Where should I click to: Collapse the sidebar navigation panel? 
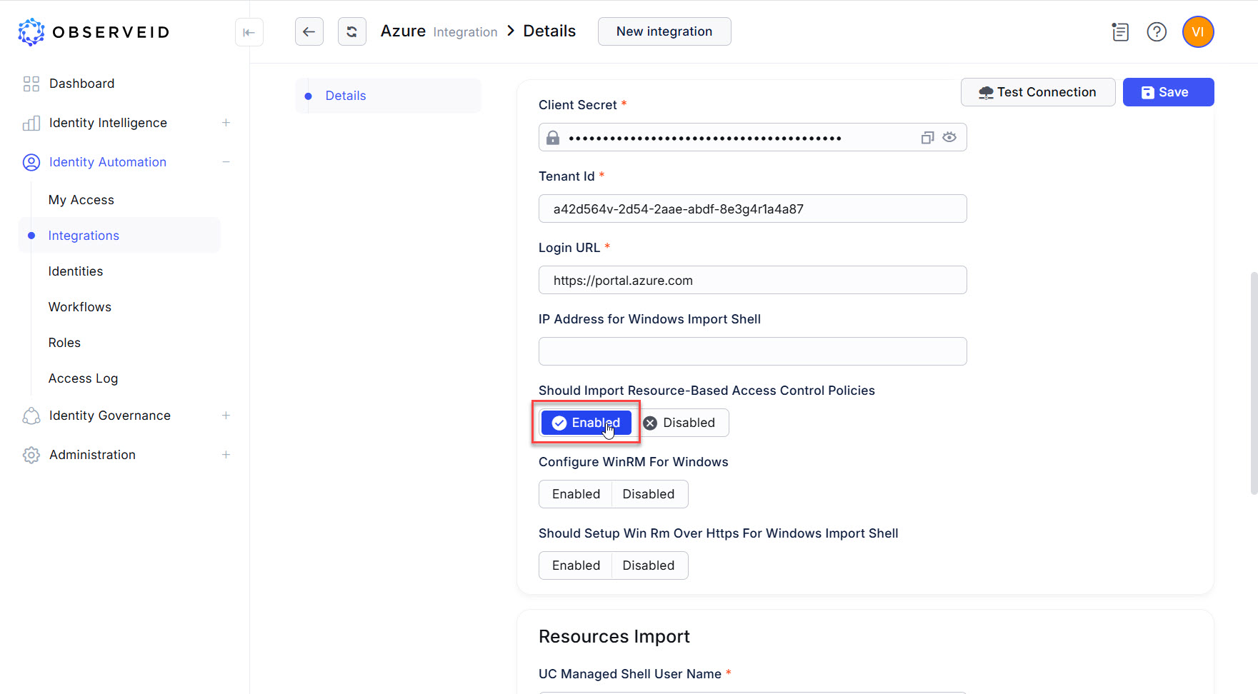[x=249, y=32]
